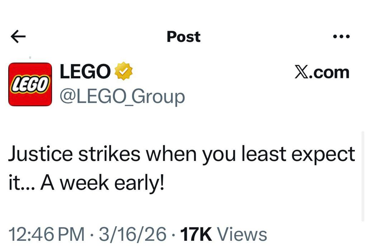Go back using the left arrow
Viewport: 367px width, 249px height.
click(x=18, y=36)
